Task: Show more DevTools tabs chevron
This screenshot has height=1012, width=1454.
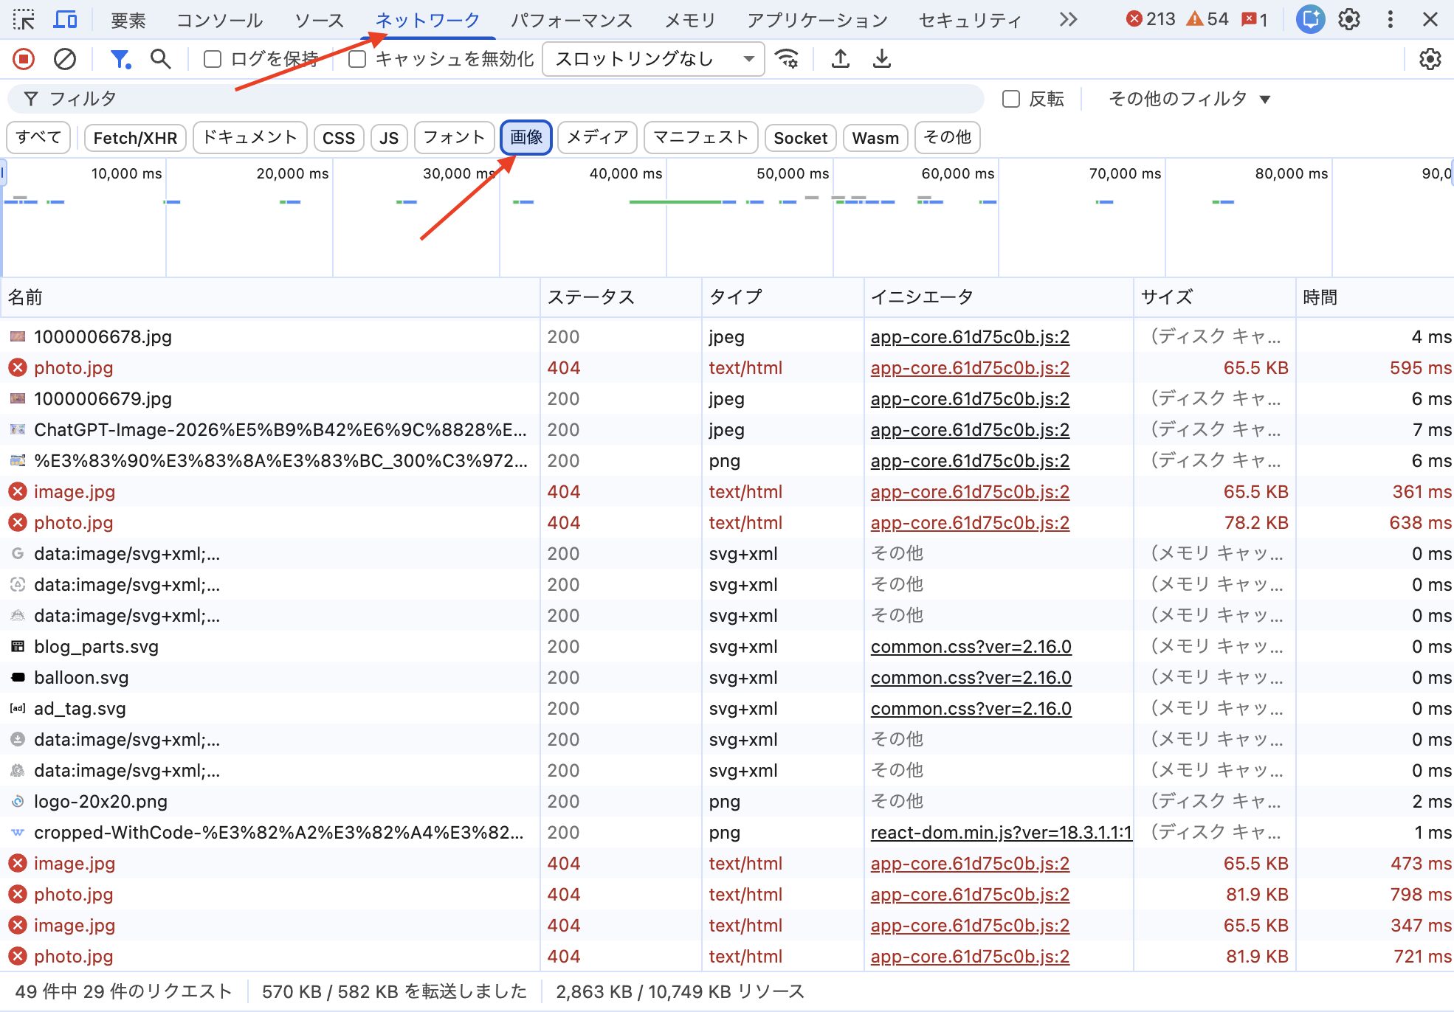Action: coord(1068,20)
